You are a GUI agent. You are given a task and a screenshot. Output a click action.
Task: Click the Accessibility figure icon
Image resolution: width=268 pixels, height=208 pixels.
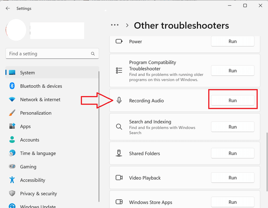click(12, 180)
